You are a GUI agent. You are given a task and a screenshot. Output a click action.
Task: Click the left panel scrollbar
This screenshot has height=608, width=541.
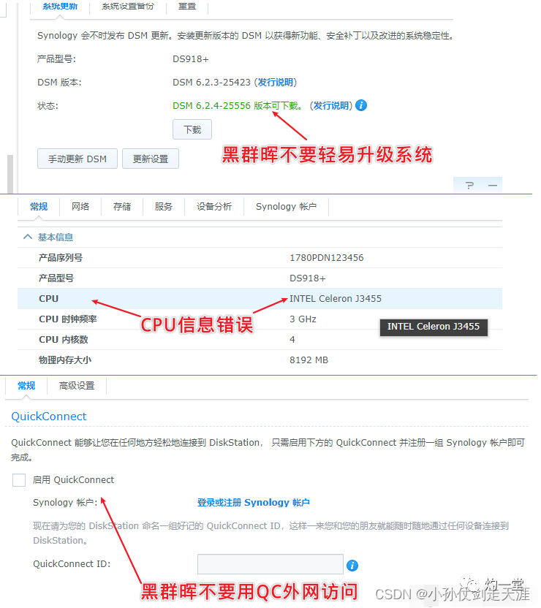point(10,174)
